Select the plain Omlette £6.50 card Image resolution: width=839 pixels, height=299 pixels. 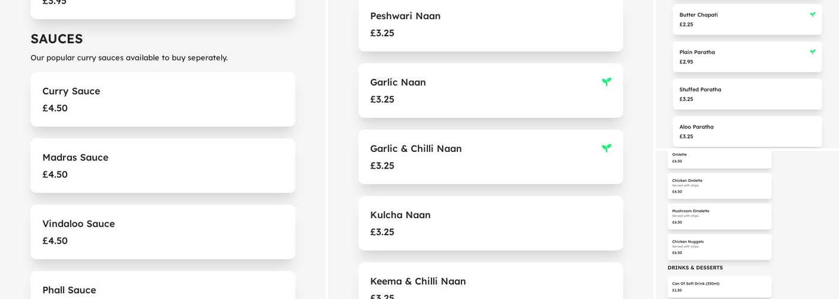coord(719,158)
